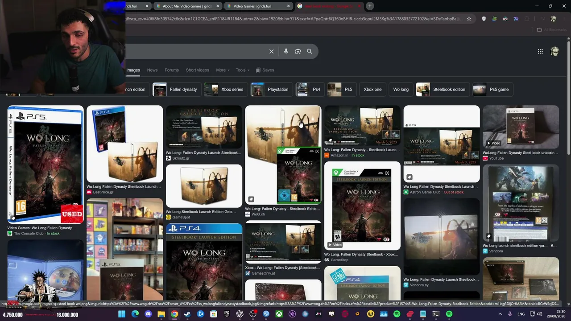
Task: Open the Windows Start menu
Action: click(122, 314)
